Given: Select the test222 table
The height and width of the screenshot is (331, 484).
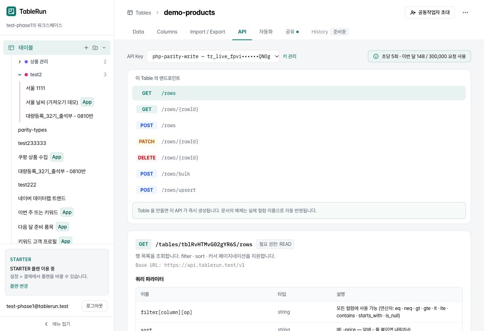Looking at the screenshot, I should (27, 184).
